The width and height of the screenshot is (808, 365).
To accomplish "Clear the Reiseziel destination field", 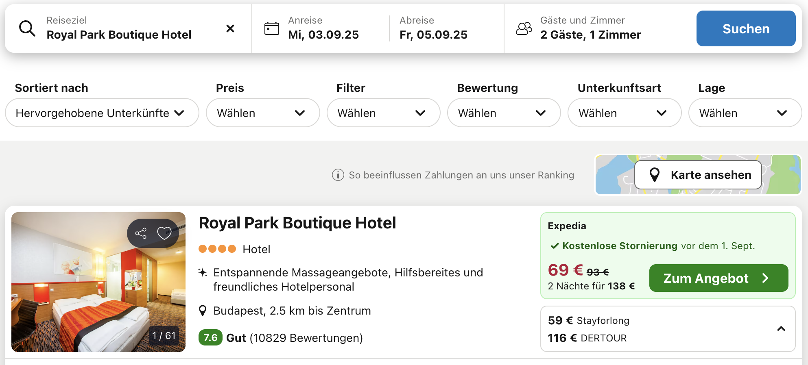I will click(x=230, y=28).
